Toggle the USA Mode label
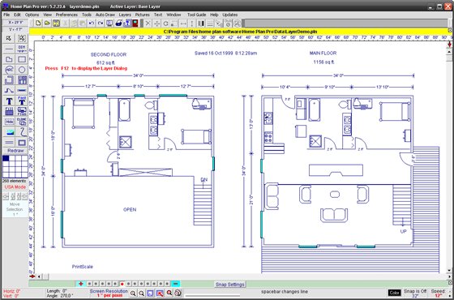Image resolution: width=454 pixels, height=300 pixels. (x=15, y=187)
